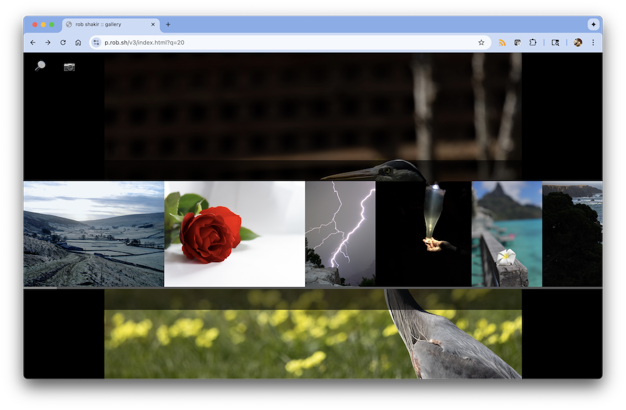This screenshot has width=626, height=410.
Task: Open the frosty valley landscape thumbnail
Action: (93, 234)
